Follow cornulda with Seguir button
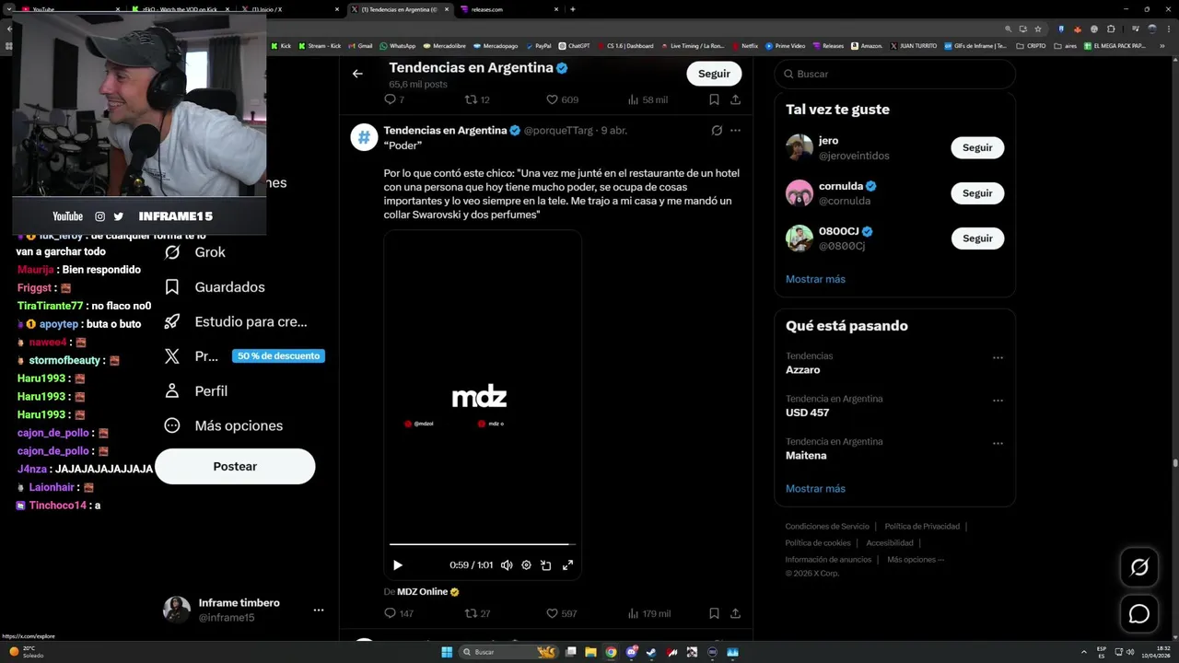The width and height of the screenshot is (1179, 663). (x=977, y=193)
